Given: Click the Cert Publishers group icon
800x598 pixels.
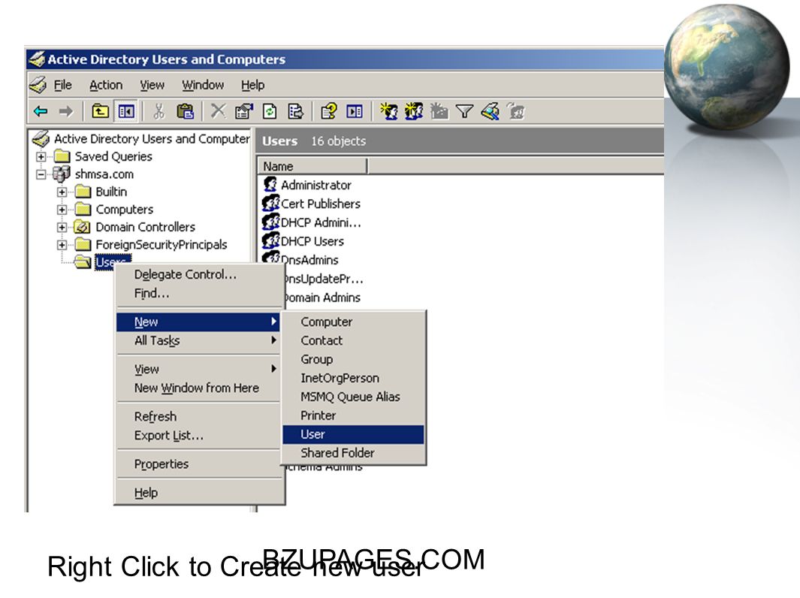Looking at the screenshot, I should [x=270, y=203].
